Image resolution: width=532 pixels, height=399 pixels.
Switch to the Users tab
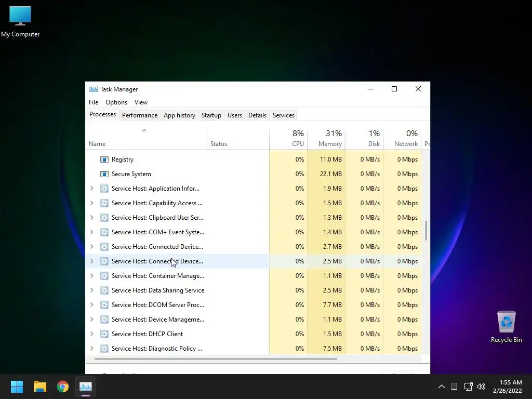click(235, 115)
